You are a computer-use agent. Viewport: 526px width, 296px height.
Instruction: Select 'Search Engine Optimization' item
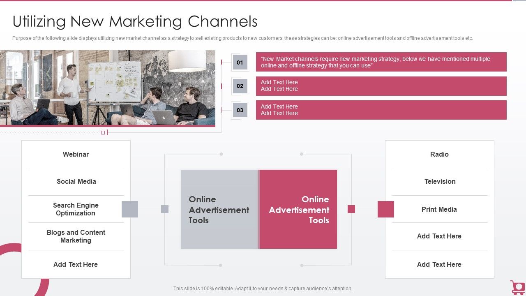point(76,209)
